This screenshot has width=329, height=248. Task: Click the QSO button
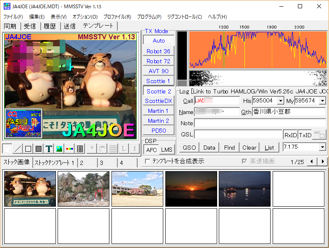tap(189, 148)
